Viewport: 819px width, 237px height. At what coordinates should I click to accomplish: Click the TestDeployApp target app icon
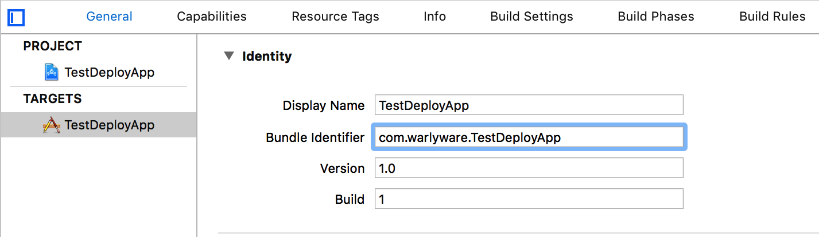coord(52,125)
